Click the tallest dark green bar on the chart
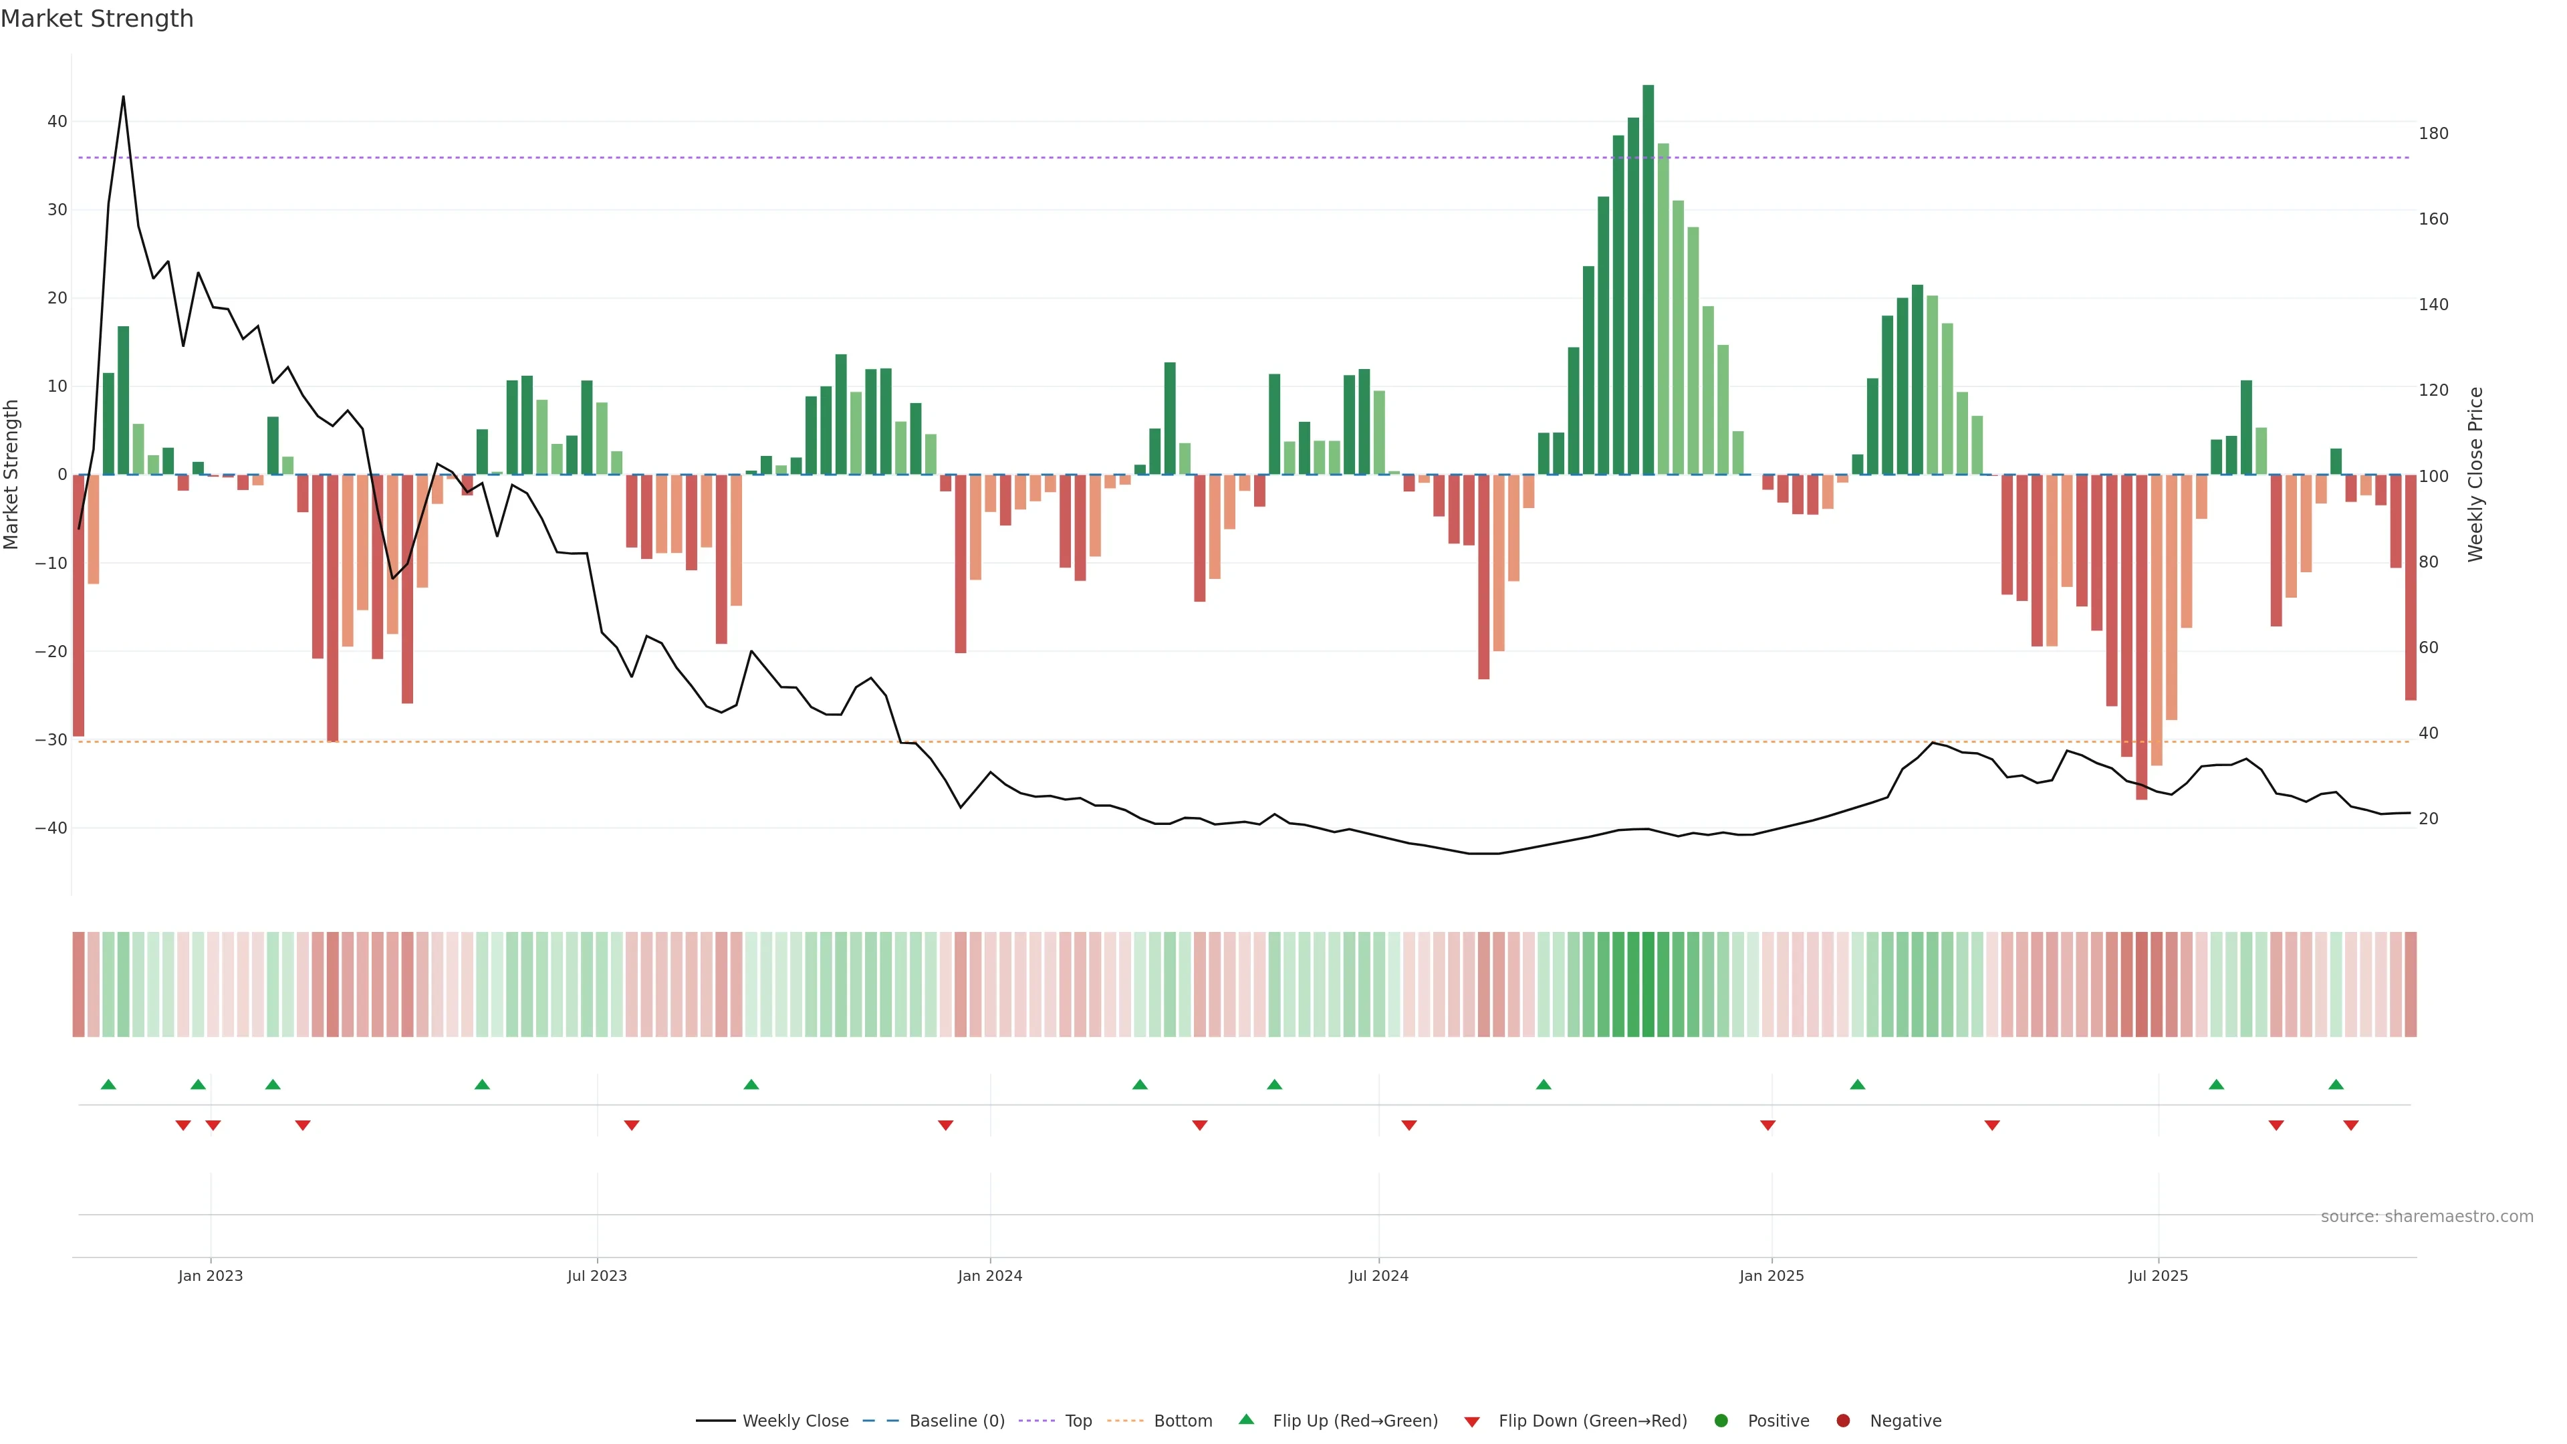 [x=1648, y=279]
